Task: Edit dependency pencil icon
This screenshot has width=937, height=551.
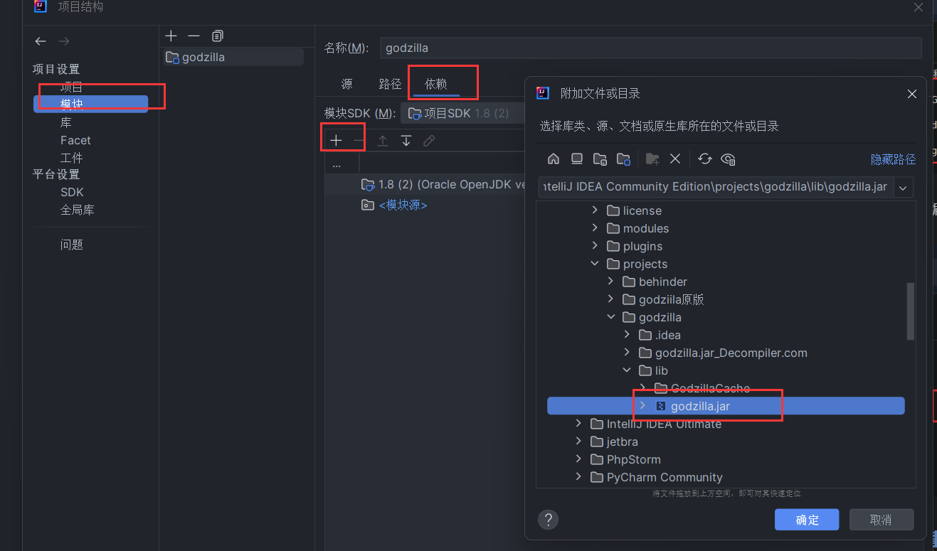Action: tap(429, 141)
